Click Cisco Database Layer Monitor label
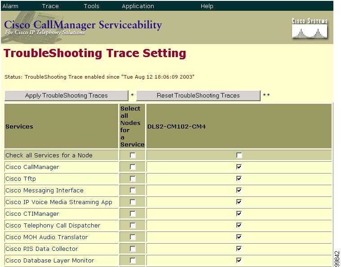Image resolution: width=341 pixels, height=267 pixels. click(49, 261)
